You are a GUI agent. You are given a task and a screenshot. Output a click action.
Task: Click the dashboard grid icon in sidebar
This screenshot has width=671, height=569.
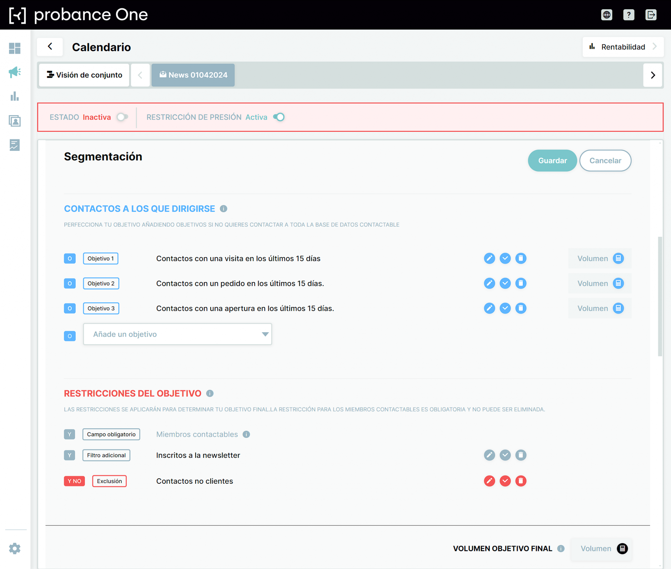pyautogui.click(x=15, y=48)
